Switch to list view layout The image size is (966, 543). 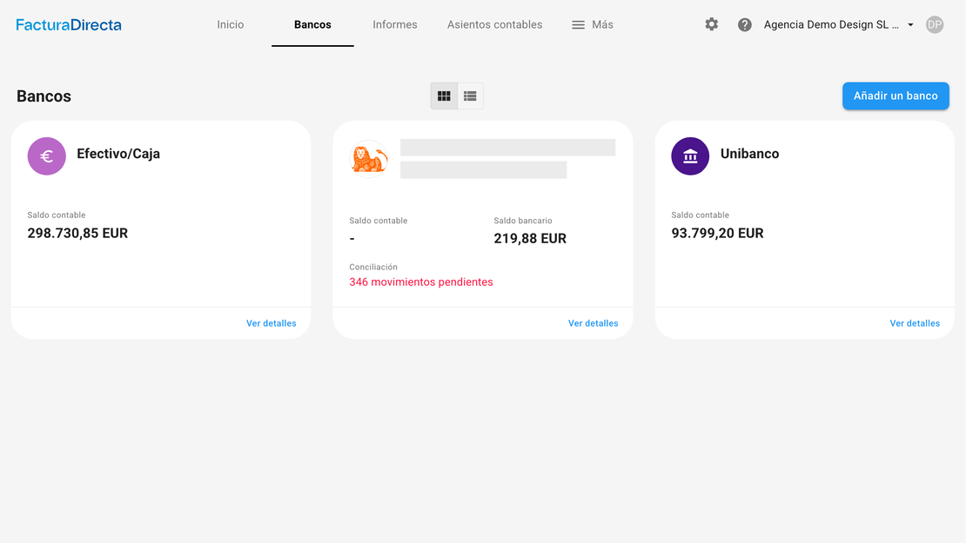[x=470, y=96]
